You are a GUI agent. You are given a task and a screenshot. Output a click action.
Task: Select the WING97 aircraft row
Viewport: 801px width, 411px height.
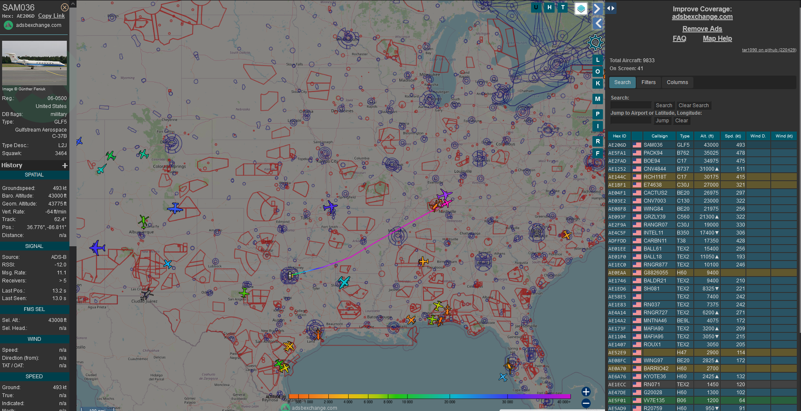pyautogui.click(x=702, y=361)
